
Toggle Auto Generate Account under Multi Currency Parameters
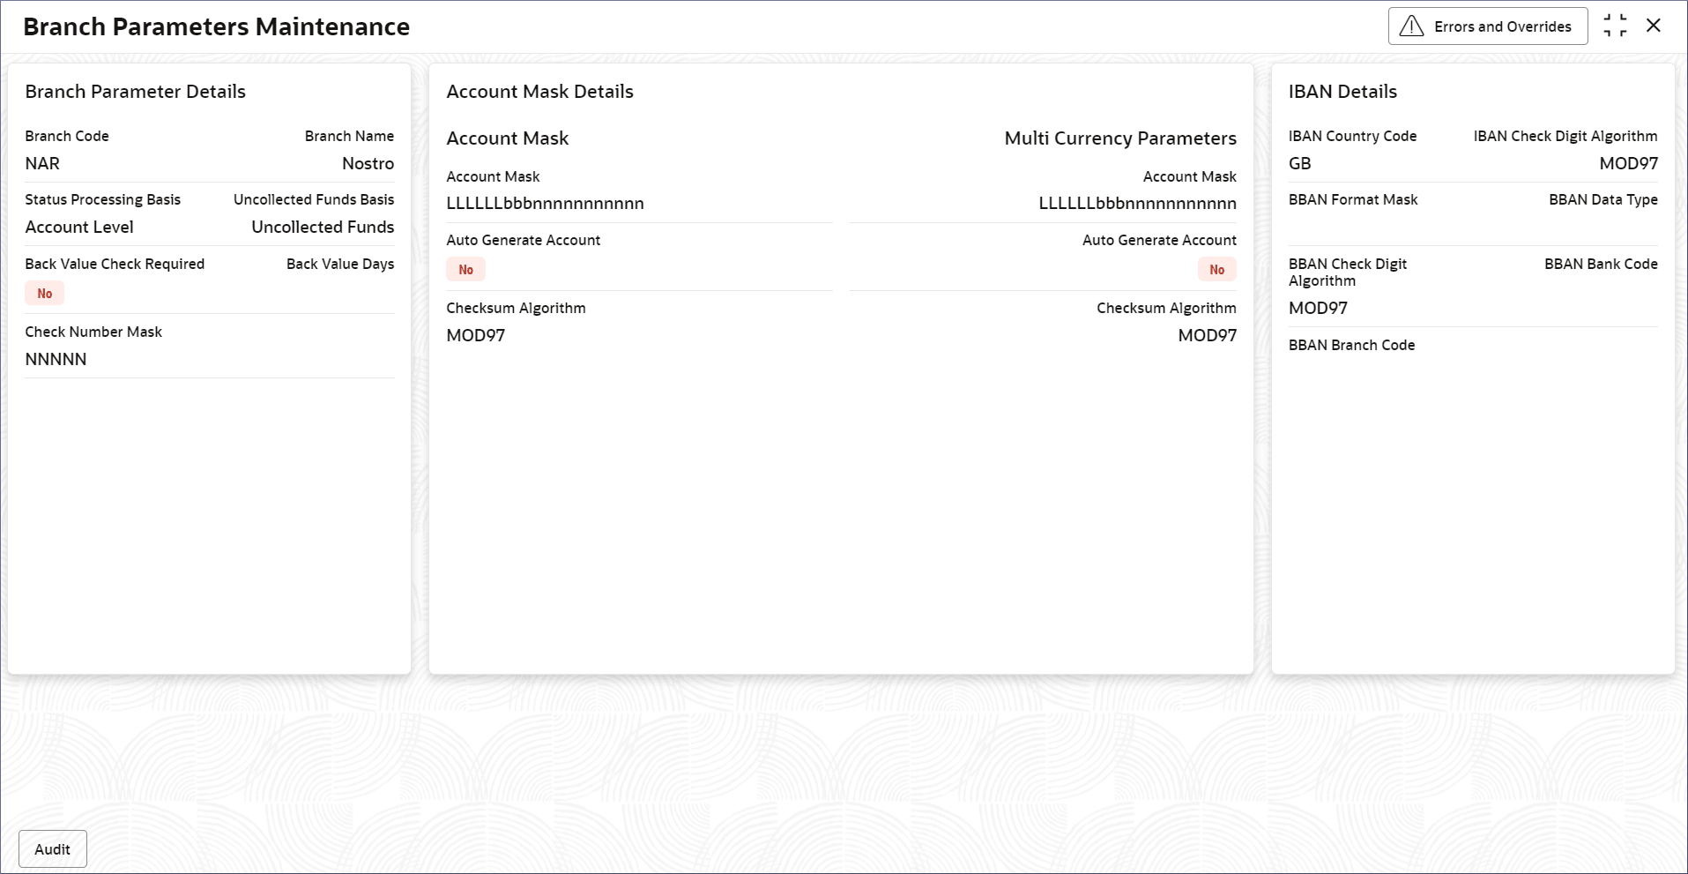tap(1216, 270)
